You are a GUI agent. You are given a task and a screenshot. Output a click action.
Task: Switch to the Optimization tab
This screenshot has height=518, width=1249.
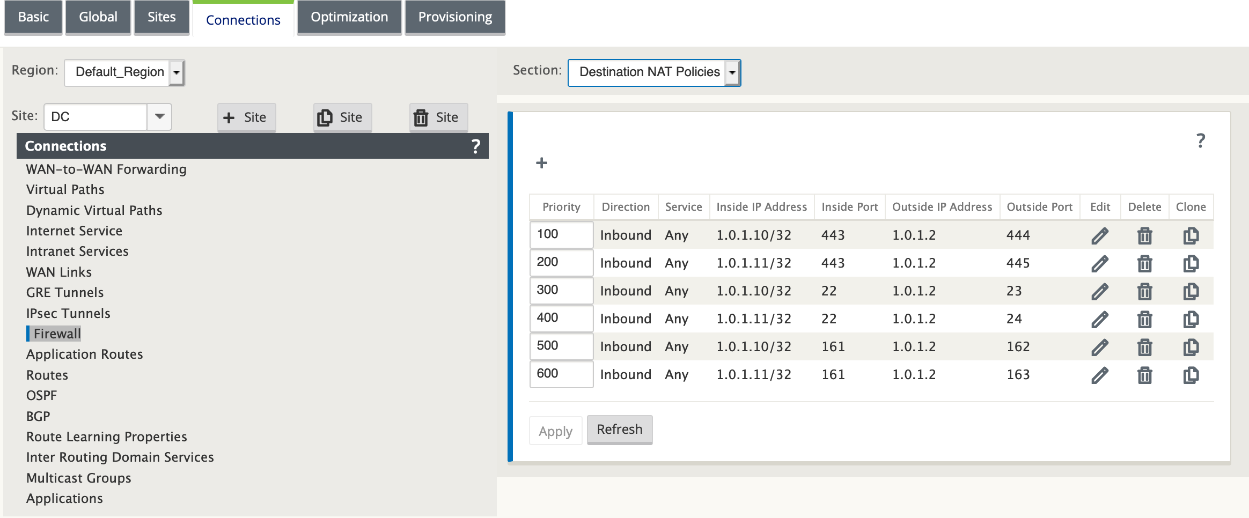[x=349, y=17]
